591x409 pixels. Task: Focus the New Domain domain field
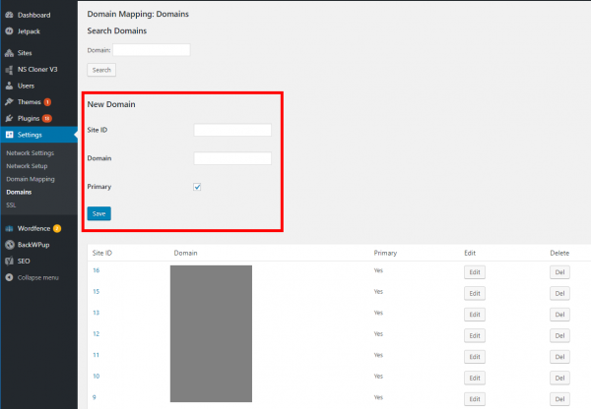(x=232, y=158)
